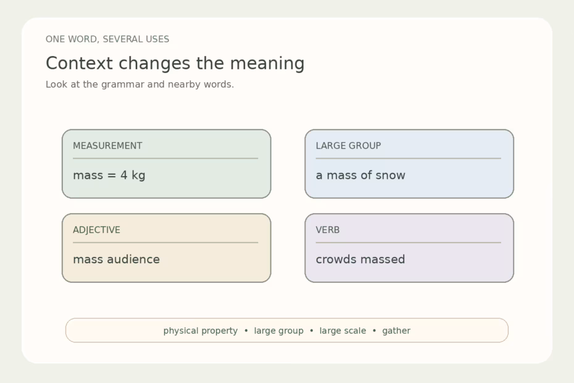This screenshot has height=383, width=574.
Task: Click 'large group' in the bottom bar
Action: pos(278,330)
